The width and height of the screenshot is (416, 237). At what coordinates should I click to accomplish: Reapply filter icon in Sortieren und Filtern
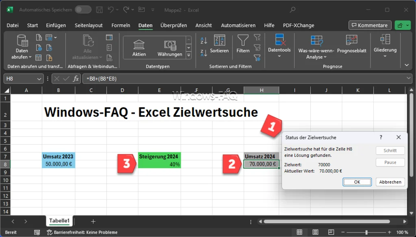tap(257, 48)
